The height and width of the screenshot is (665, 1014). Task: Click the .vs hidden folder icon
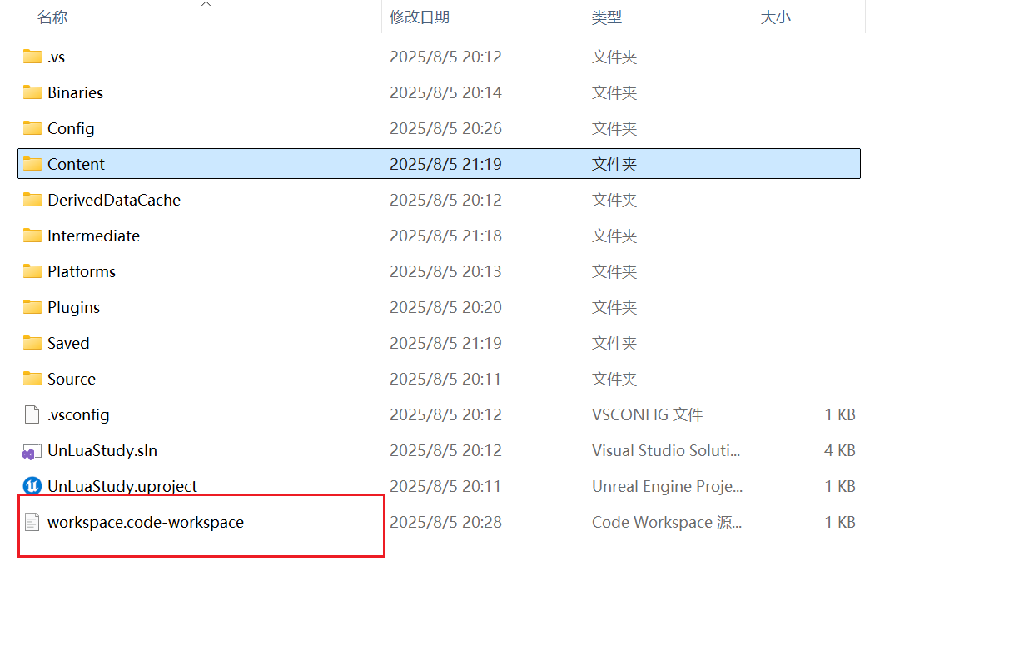coord(31,57)
